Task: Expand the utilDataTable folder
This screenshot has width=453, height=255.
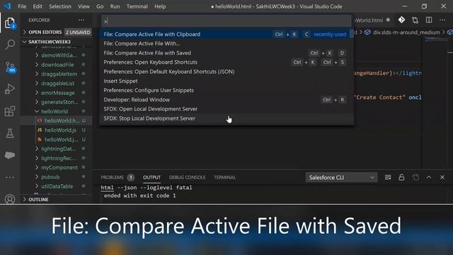Action: [x=57, y=186]
